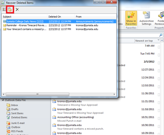This screenshot has height=135, width=164.
Task: Toggle flag for the 11/21/2011 message
Action: (159, 103)
